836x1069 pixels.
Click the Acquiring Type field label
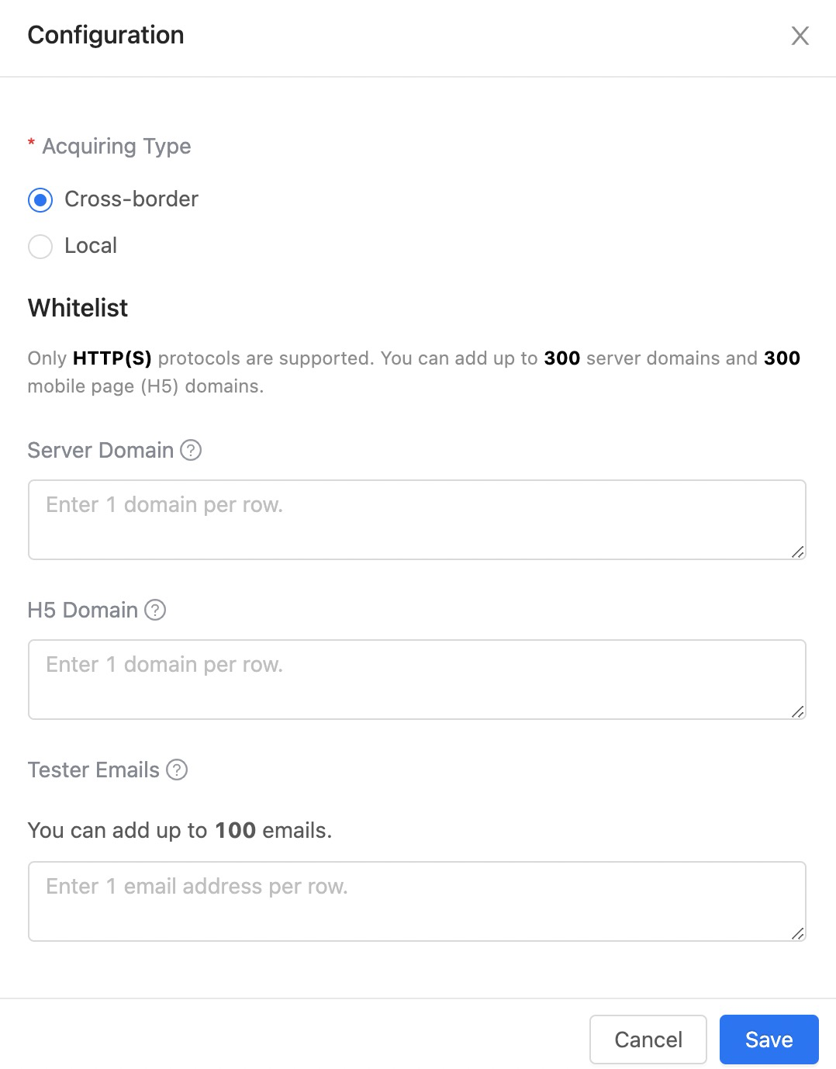[116, 146]
